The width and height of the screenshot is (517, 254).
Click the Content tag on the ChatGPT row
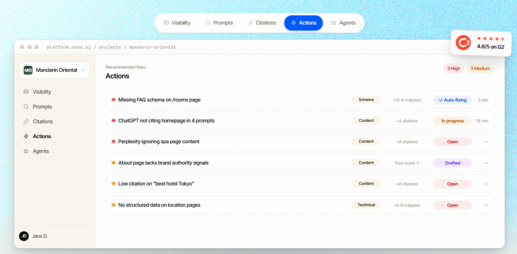point(366,121)
